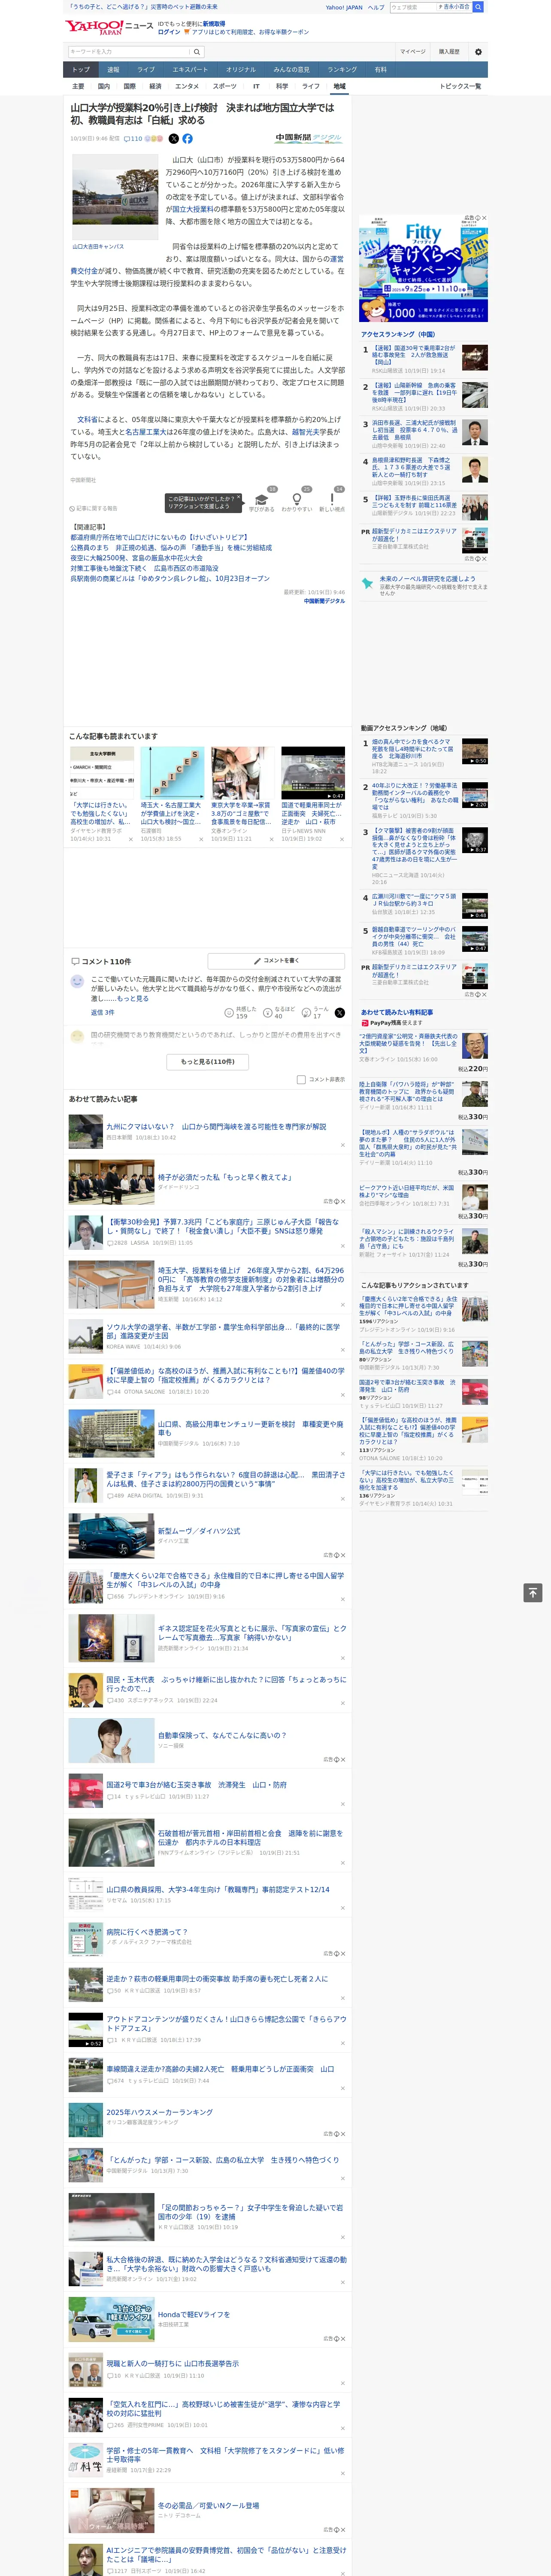
Task: Open 国民・玉木代表 article
Action: (x=226, y=1684)
